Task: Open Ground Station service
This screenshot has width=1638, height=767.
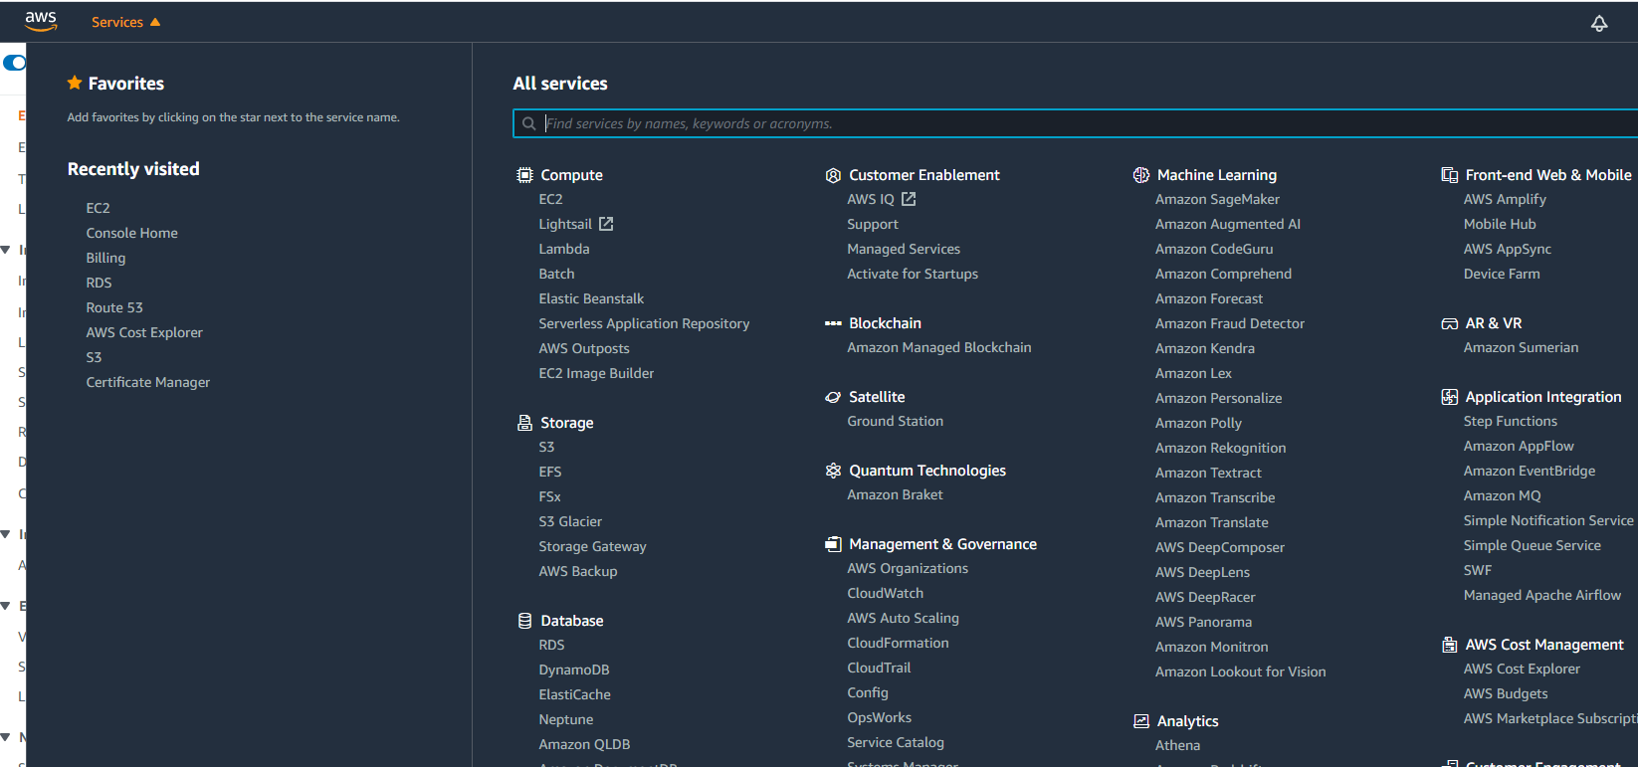Action: [895, 421]
